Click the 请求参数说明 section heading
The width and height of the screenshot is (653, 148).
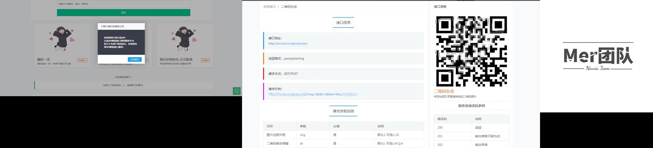click(x=343, y=111)
